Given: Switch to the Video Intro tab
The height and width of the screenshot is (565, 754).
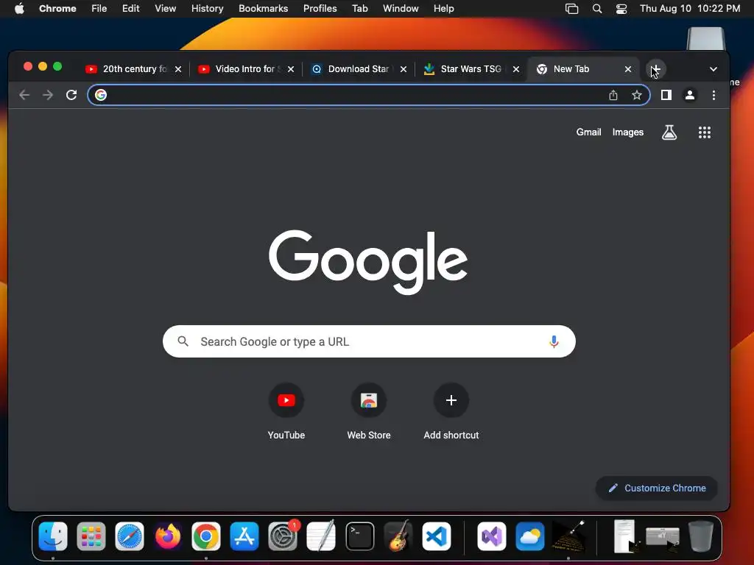Looking at the screenshot, I should (239, 69).
